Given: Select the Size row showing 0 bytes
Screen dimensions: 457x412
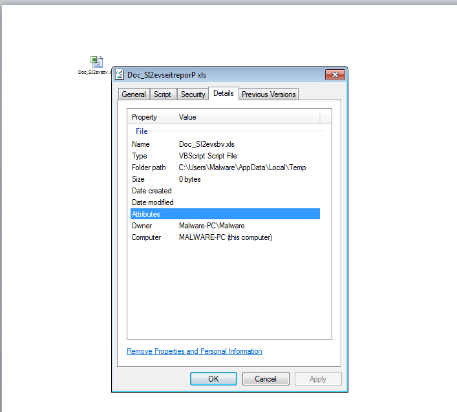Looking at the screenshot, I should 223,179.
